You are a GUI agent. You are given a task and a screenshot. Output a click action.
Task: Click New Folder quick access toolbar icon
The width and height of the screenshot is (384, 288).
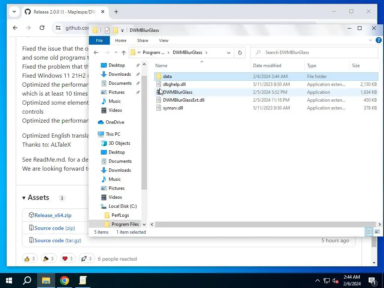(115, 30)
